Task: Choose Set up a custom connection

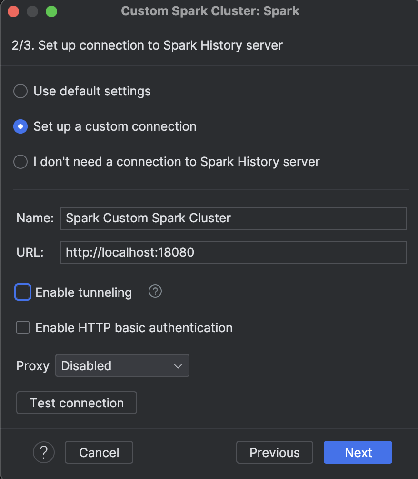Action: tap(20, 126)
